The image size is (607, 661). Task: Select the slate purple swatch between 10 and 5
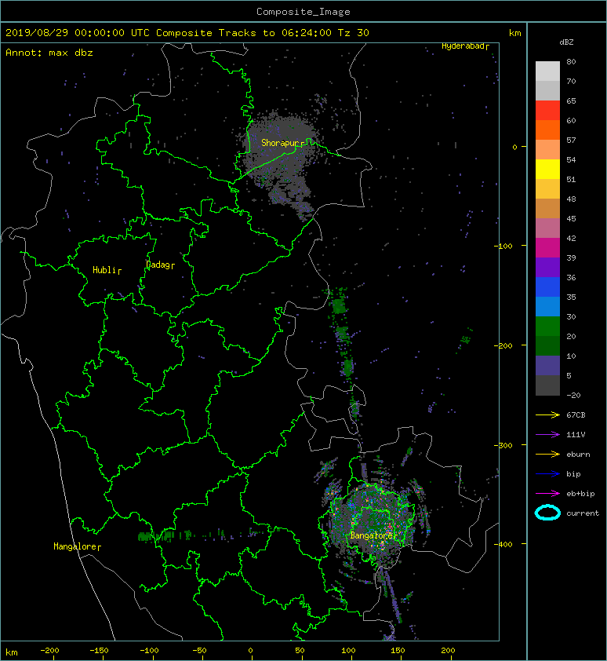click(x=547, y=366)
